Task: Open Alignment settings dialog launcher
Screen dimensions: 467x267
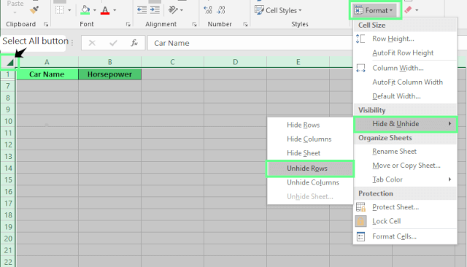Action: coord(195,24)
